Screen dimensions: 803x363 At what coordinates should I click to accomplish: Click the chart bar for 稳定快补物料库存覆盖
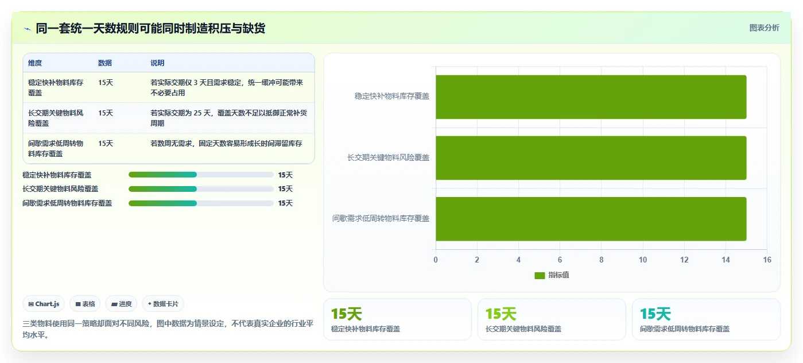tap(591, 97)
